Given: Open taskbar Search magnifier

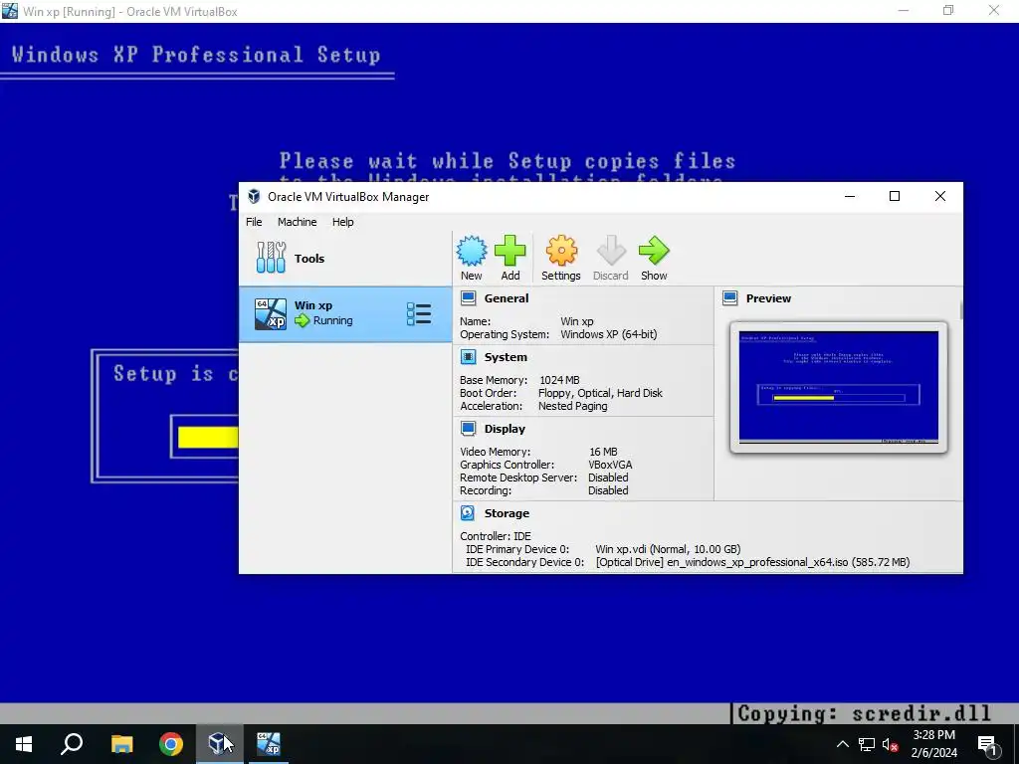Looking at the screenshot, I should click(72, 744).
